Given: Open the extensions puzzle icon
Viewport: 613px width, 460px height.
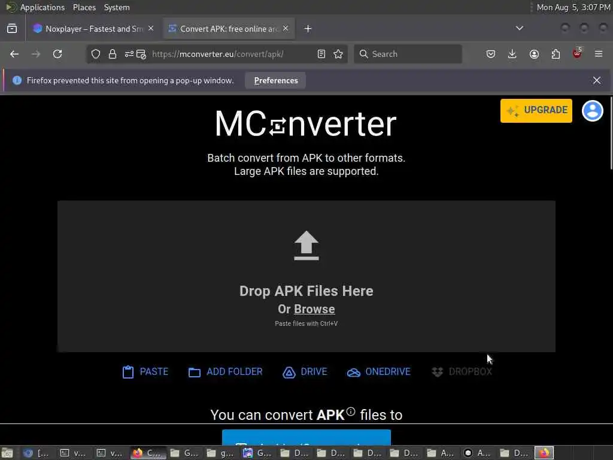Looking at the screenshot, I should tap(556, 54).
